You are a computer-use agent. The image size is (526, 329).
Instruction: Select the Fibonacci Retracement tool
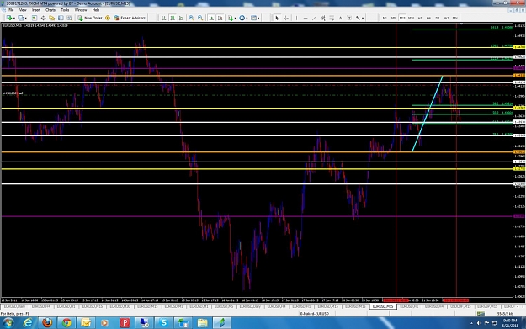[332, 18]
